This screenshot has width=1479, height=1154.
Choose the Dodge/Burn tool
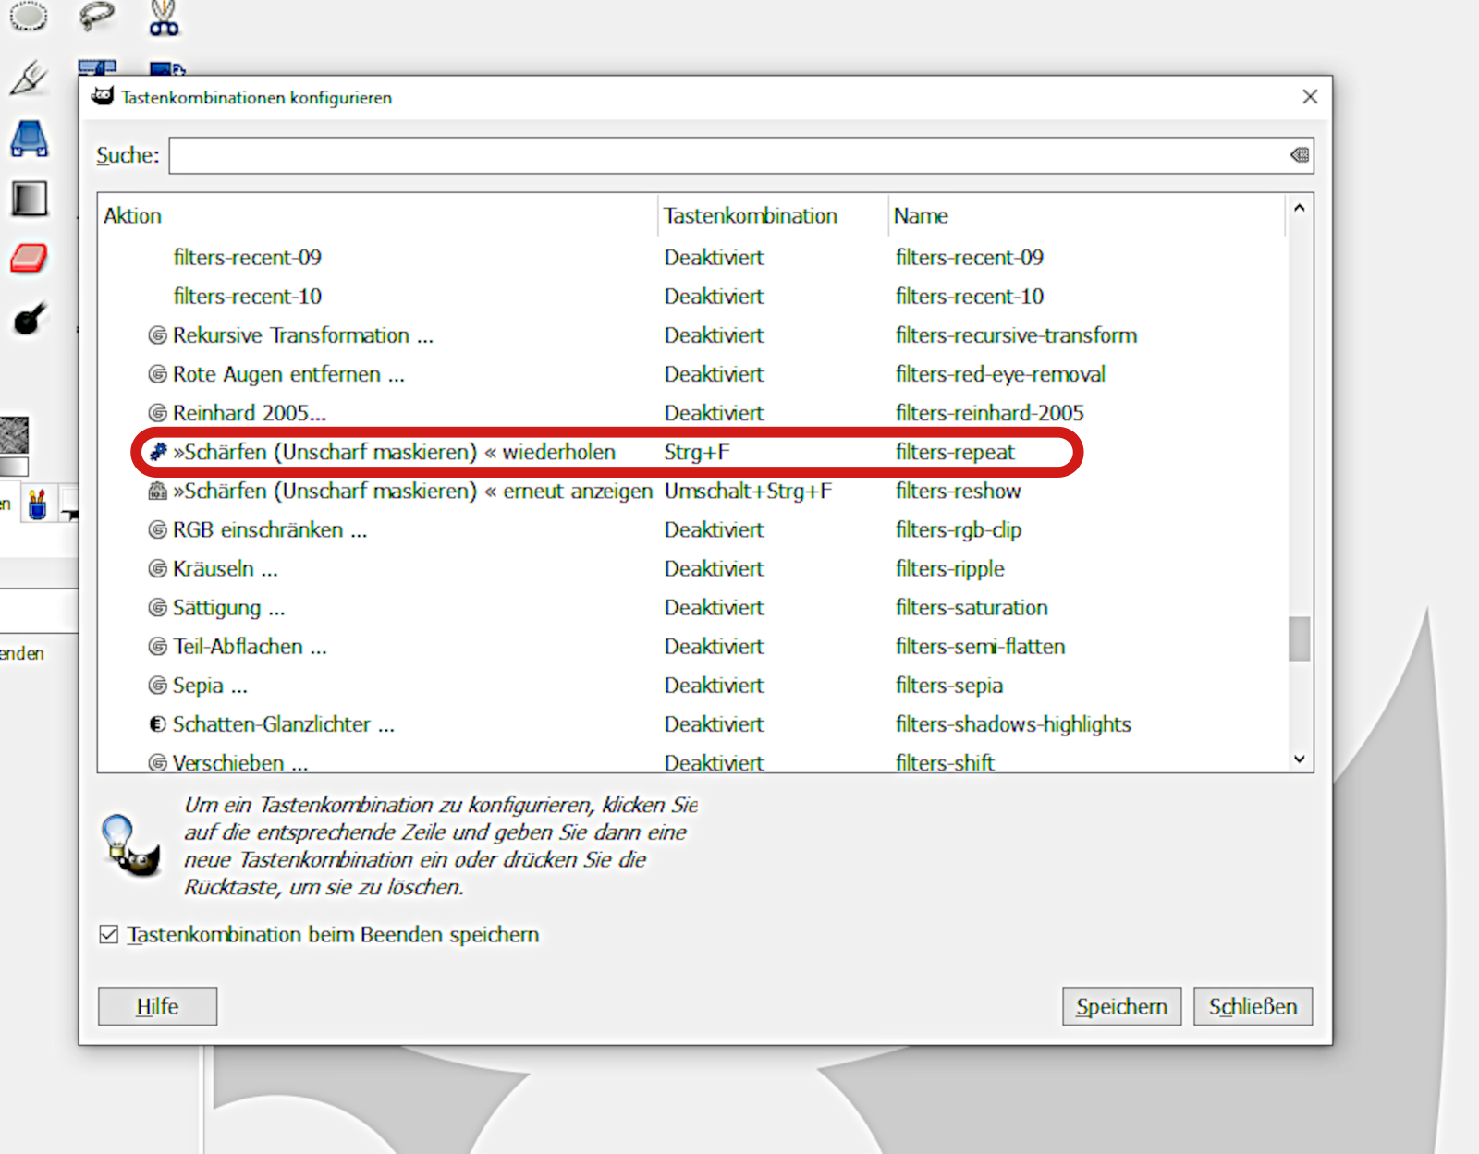[29, 320]
